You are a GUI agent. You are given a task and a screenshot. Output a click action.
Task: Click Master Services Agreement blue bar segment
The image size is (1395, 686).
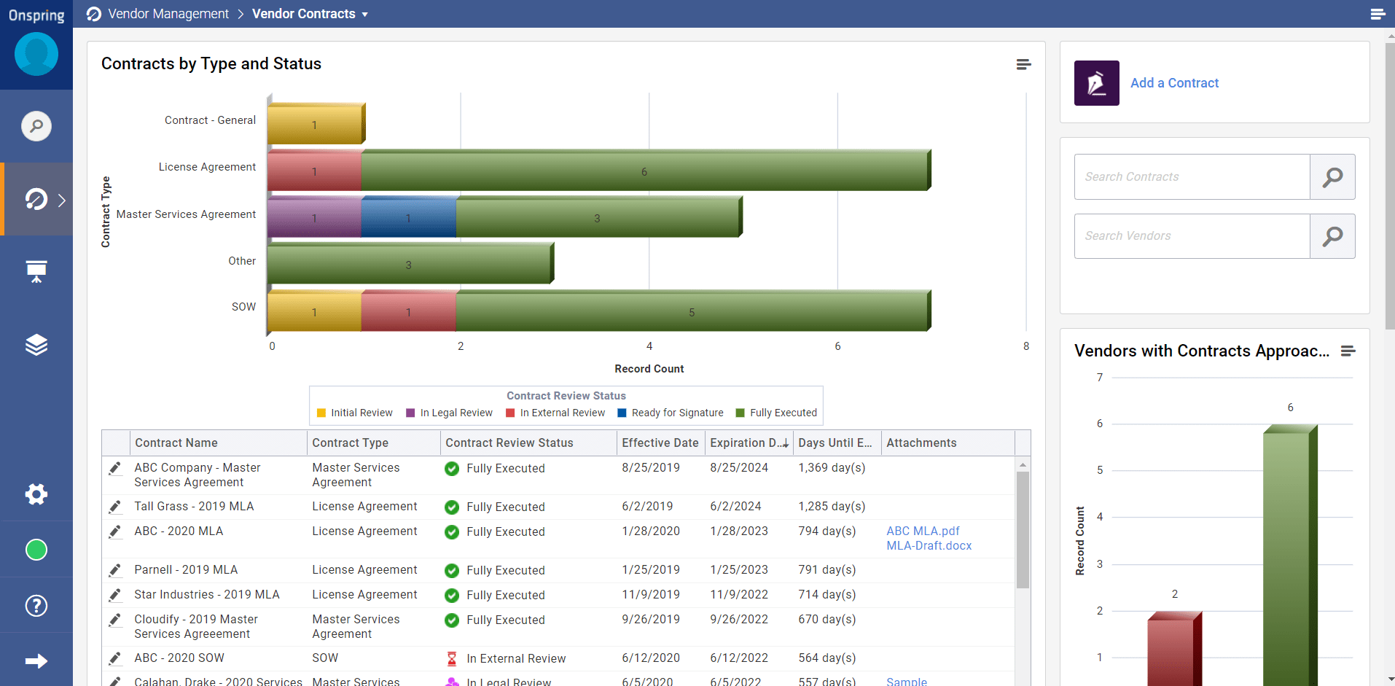coord(408,219)
